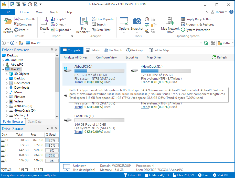Viewport: 235px width, 178px height.
Task: Switch to the Bar Graph tab
Action: point(113,50)
